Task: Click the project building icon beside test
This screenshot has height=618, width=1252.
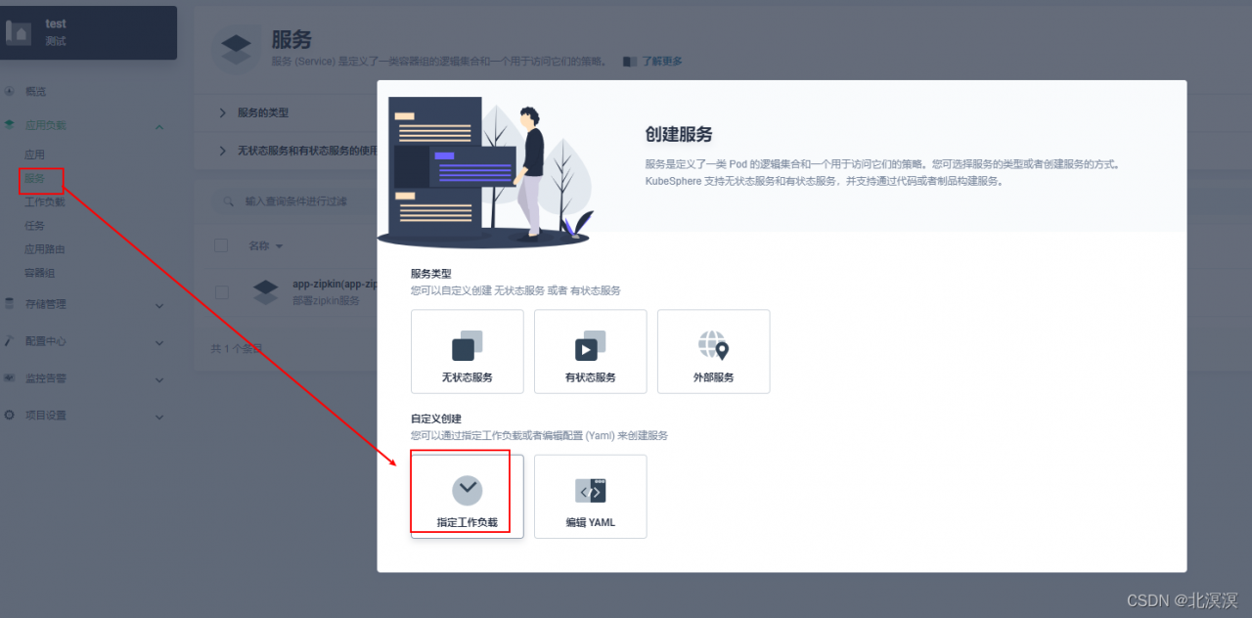Action: click(x=19, y=31)
